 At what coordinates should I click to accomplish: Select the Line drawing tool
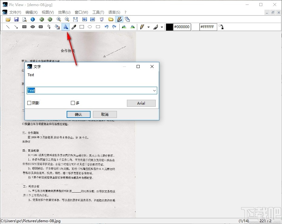[x=8, y=27]
